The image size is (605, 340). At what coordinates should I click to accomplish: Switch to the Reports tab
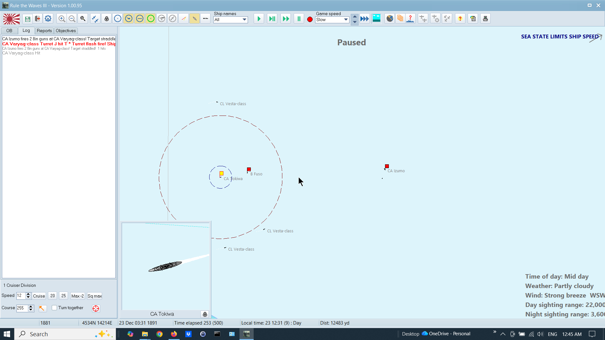[44, 31]
